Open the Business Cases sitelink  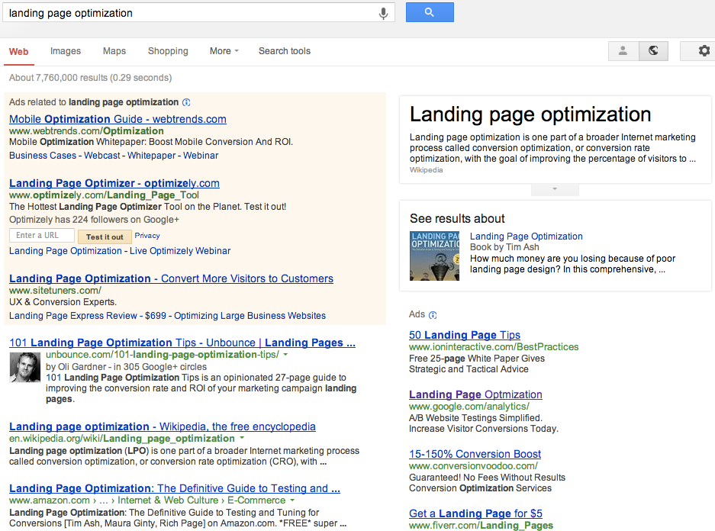(43, 156)
